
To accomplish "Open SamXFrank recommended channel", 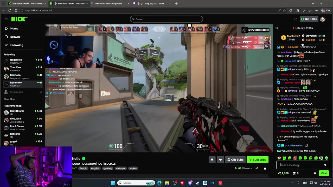I will pyautogui.click(x=23, y=112).
